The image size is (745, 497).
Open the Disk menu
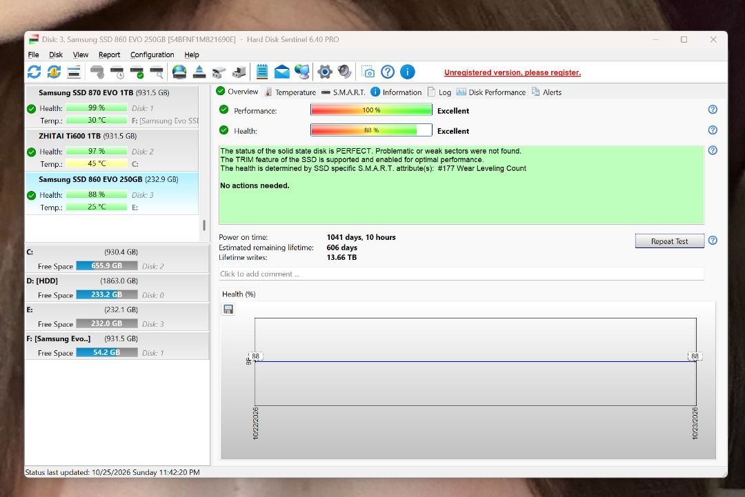(x=56, y=54)
